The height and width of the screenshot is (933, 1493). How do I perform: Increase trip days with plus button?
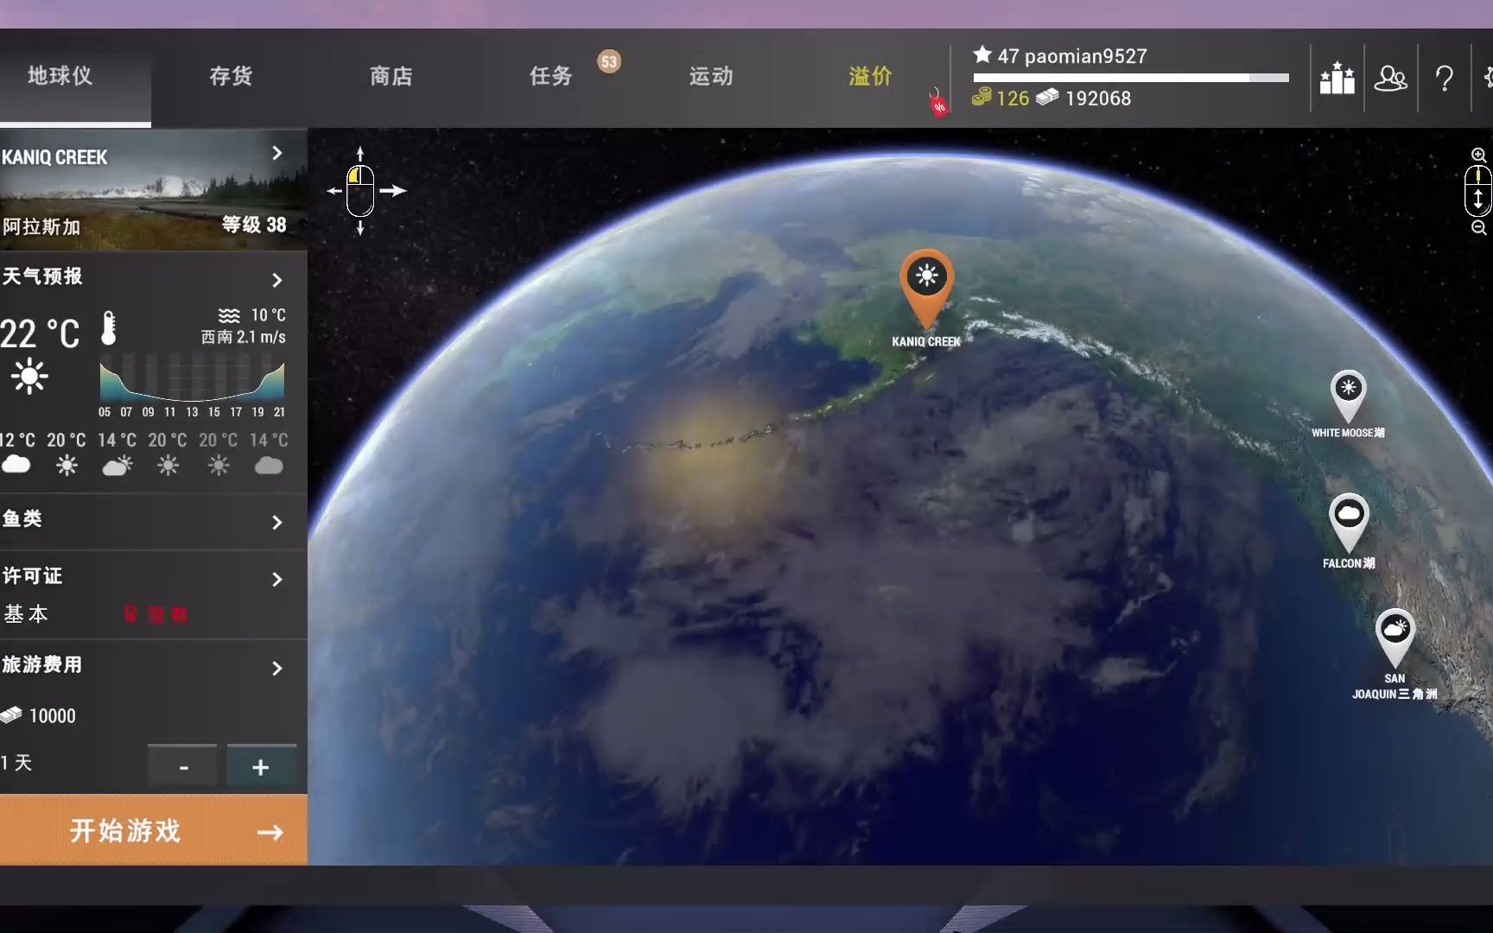point(261,766)
